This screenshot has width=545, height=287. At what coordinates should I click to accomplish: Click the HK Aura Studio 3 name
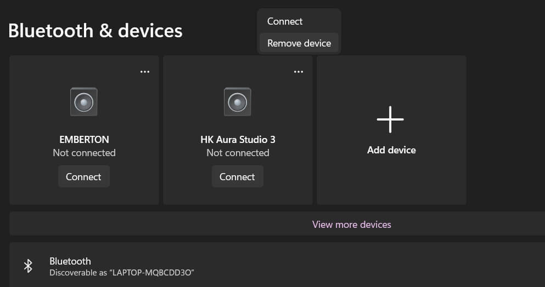[238, 140]
